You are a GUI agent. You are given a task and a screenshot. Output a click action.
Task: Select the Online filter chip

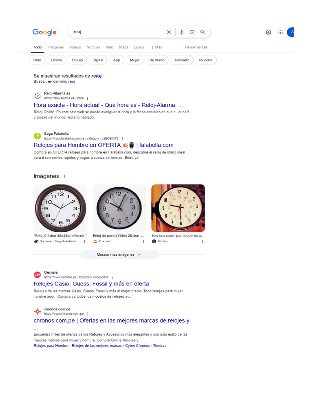pyautogui.click(x=57, y=60)
